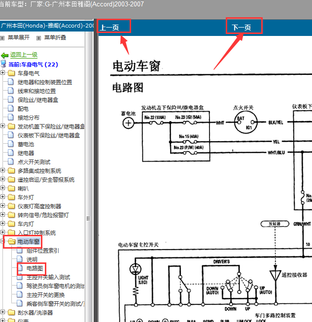Image resolution: width=312 pixels, height=322 pixels.
Task: Expand 遥控启运/安全警报系统 folder
Action: 2,179
